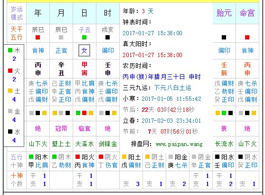Click the red true solar time value
Screen dimensions: 265x195
pos(152,55)
